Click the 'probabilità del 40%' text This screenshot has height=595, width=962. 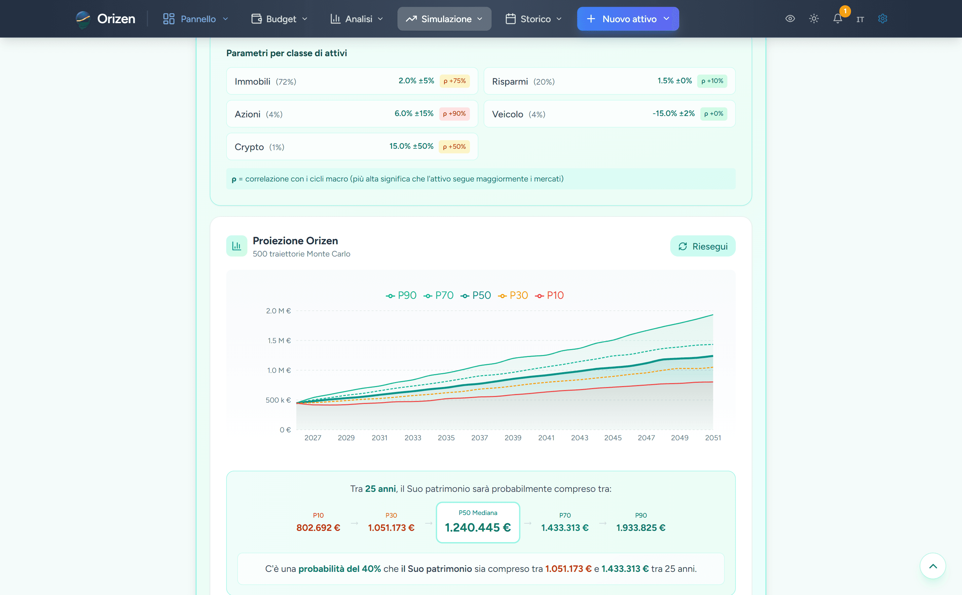[339, 569]
